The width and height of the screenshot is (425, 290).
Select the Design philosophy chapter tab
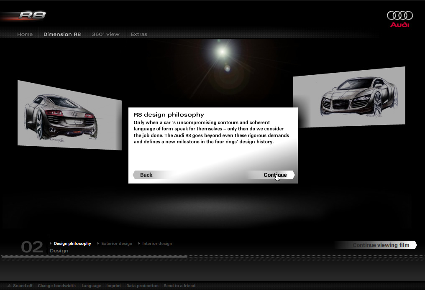tap(72, 244)
